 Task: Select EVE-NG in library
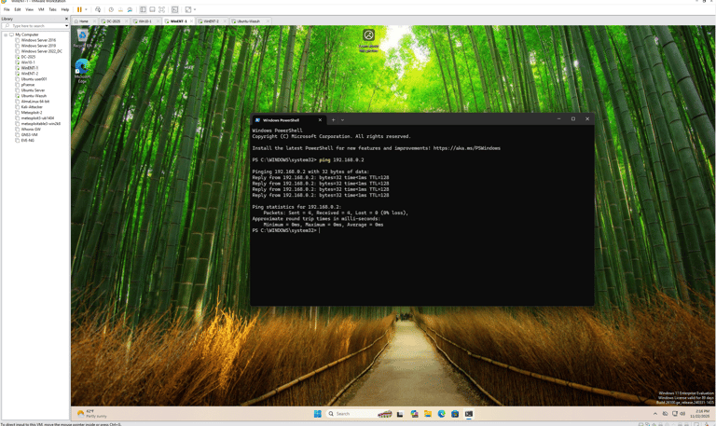tap(25, 140)
